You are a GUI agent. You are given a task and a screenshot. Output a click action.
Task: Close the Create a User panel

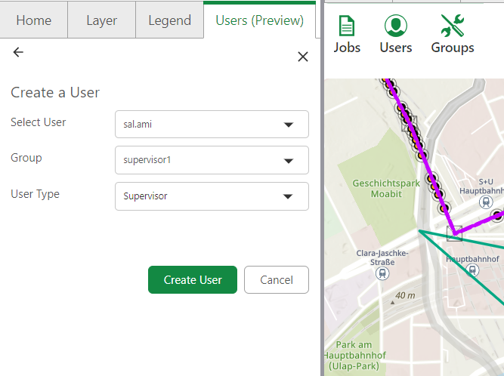(302, 57)
